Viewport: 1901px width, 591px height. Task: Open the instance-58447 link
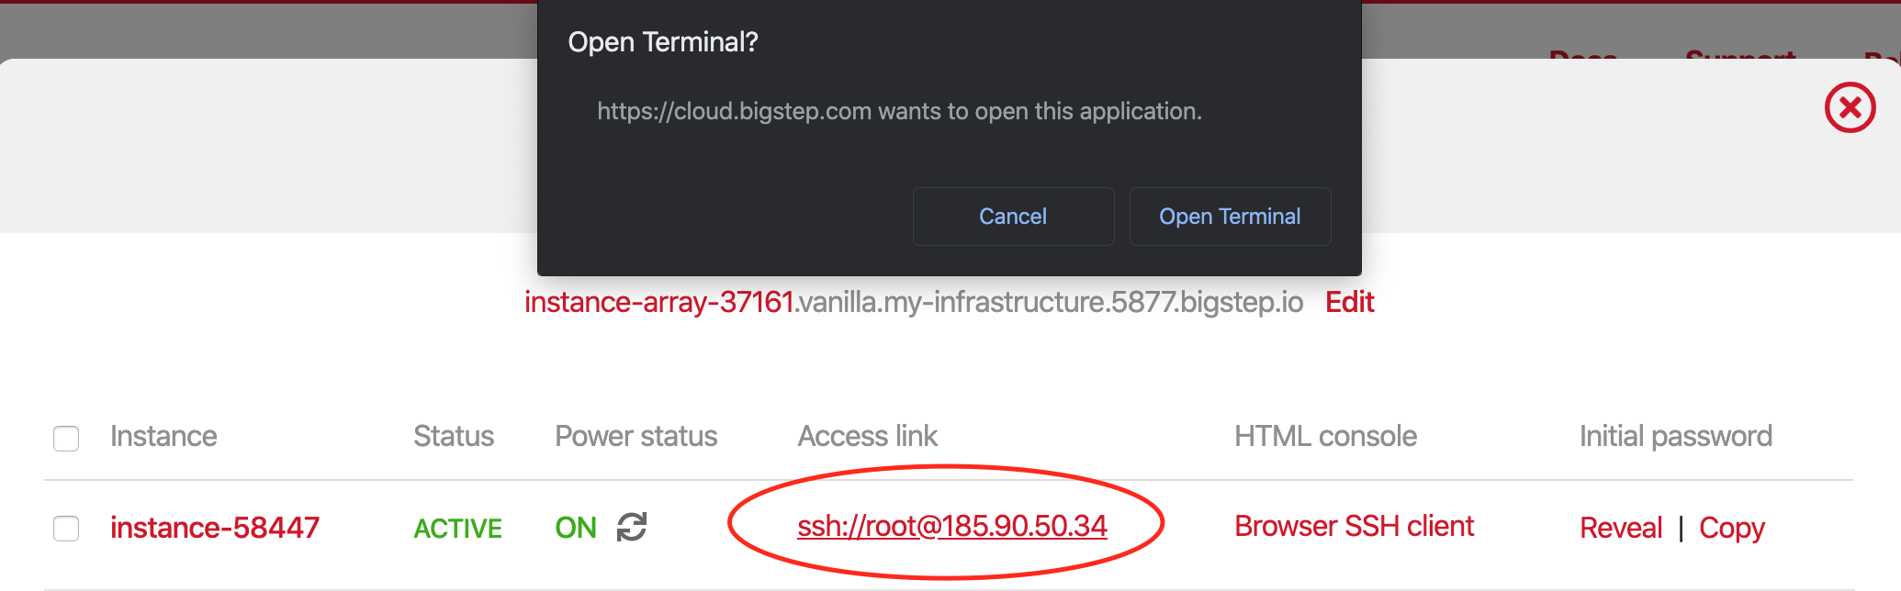click(x=215, y=528)
